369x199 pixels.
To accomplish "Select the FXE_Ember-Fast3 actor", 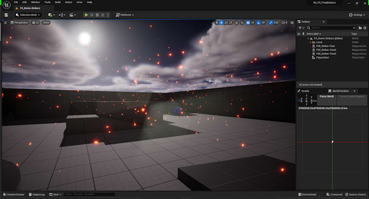I will [x=326, y=54].
